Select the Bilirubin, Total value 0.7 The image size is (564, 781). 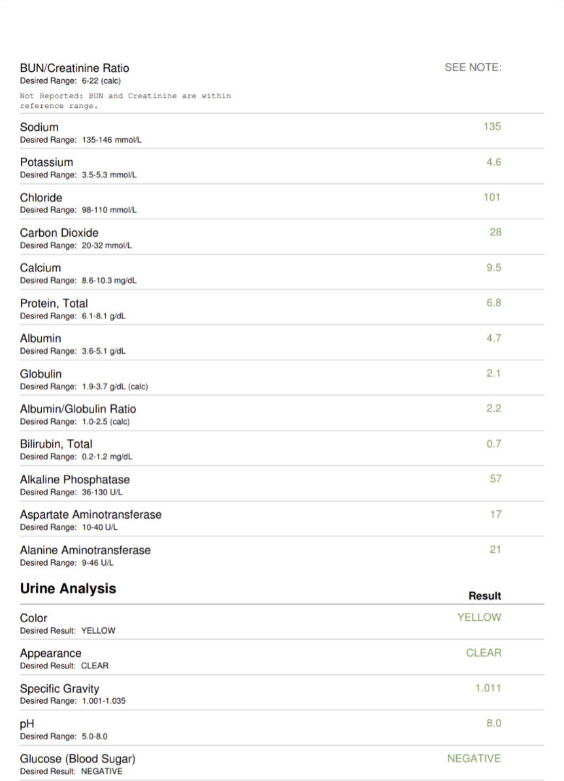click(493, 443)
